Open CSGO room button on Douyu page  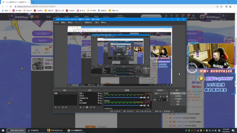pyautogui.click(x=42, y=33)
